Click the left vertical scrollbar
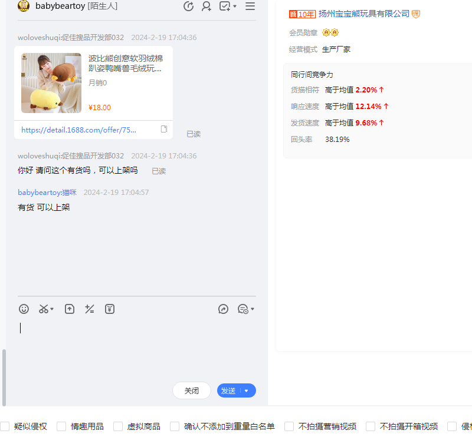 pyautogui.click(x=4, y=378)
